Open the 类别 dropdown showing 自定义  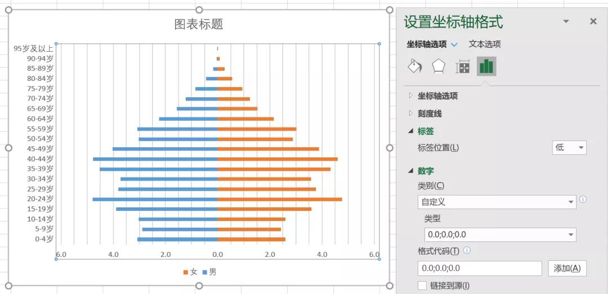point(497,202)
